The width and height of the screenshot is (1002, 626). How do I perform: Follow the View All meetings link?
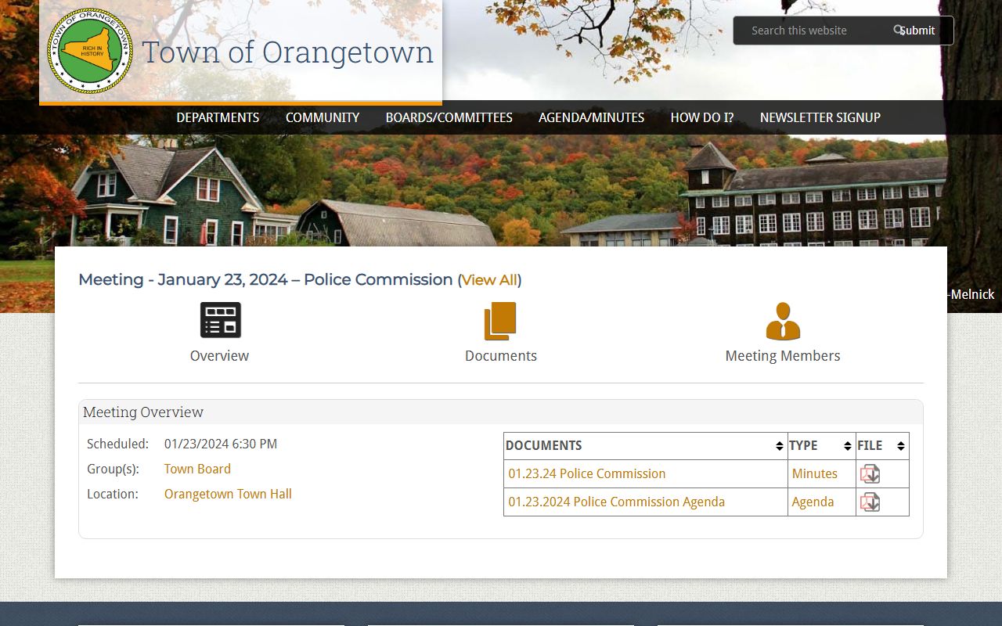(x=489, y=280)
